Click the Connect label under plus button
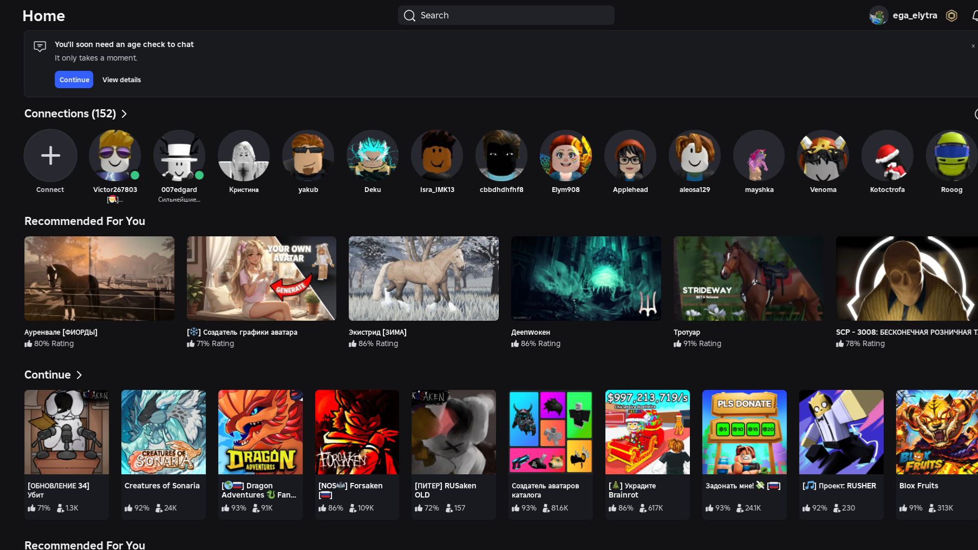The image size is (978, 550). tap(50, 190)
